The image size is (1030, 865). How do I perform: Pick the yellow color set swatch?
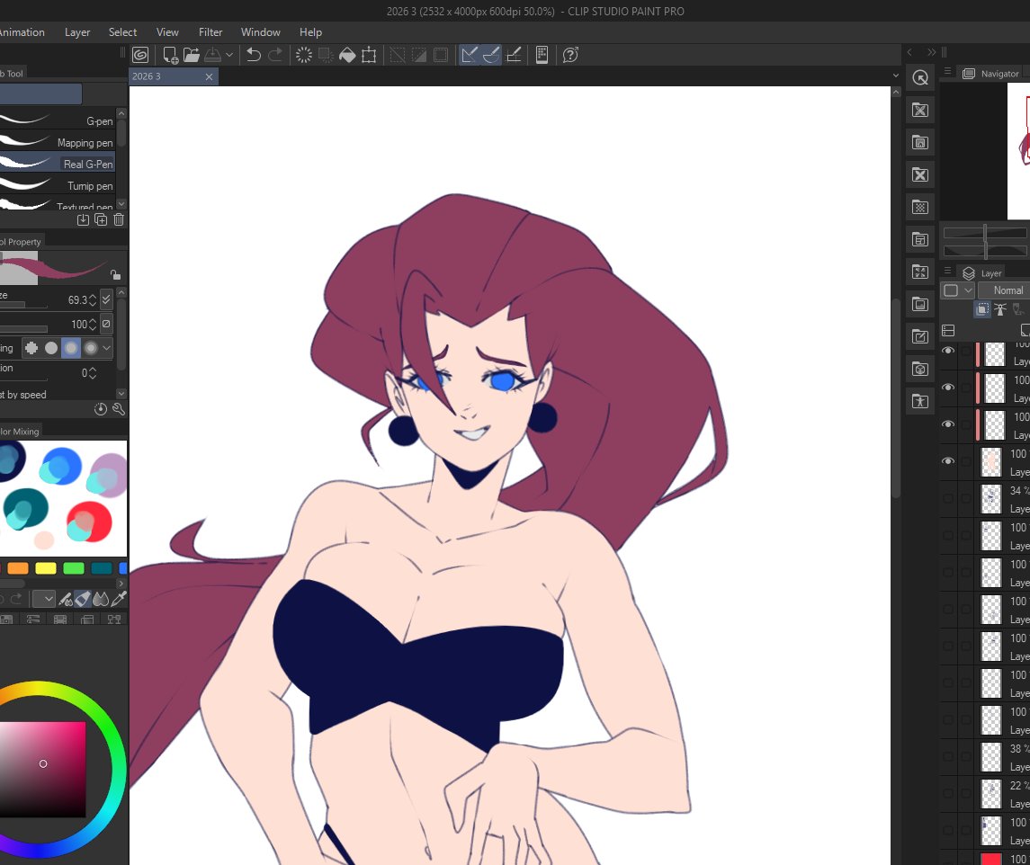(46, 568)
